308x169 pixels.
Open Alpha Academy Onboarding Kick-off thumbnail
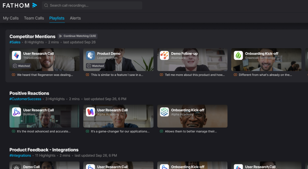point(192,116)
